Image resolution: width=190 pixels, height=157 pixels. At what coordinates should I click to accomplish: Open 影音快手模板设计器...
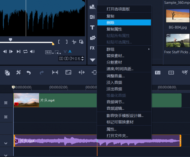coord(124,116)
